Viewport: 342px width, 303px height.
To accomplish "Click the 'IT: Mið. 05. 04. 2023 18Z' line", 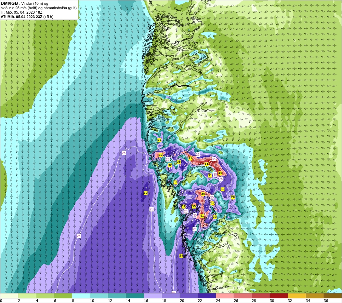I will click(22, 12).
